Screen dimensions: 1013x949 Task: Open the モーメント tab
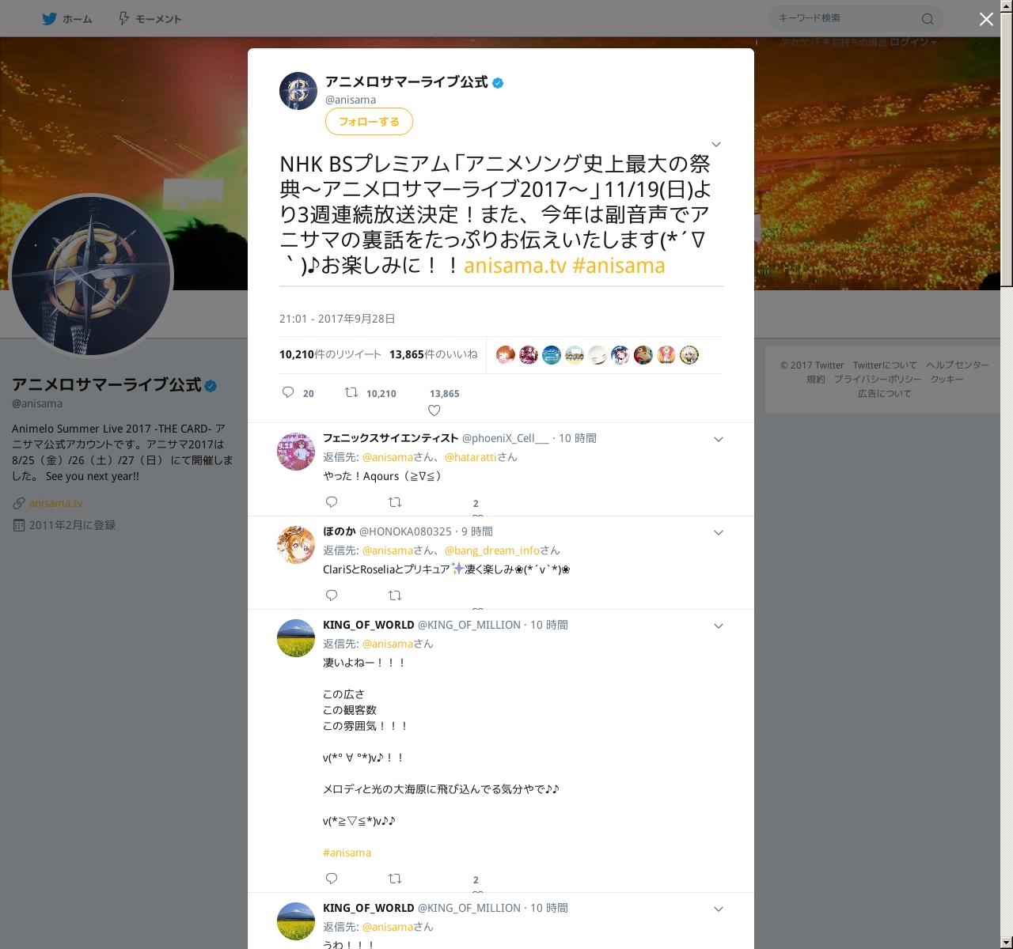pos(150,18)
